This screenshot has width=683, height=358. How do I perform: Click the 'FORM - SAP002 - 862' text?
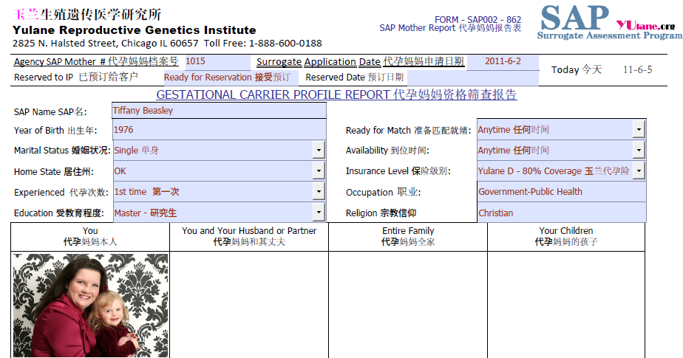click(x=478, y=20)
